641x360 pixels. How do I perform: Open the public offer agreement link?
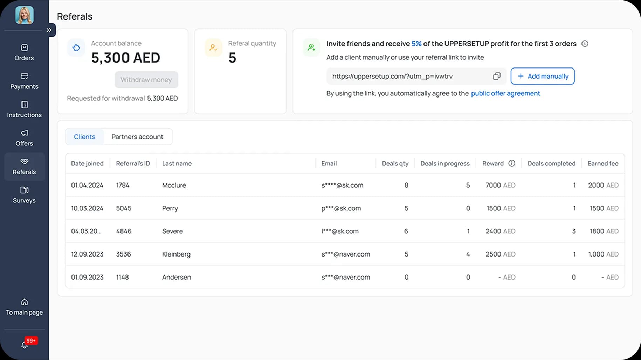[505, 93]
